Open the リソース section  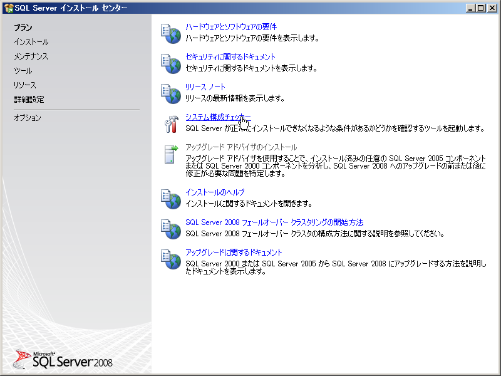pos(25,85)
